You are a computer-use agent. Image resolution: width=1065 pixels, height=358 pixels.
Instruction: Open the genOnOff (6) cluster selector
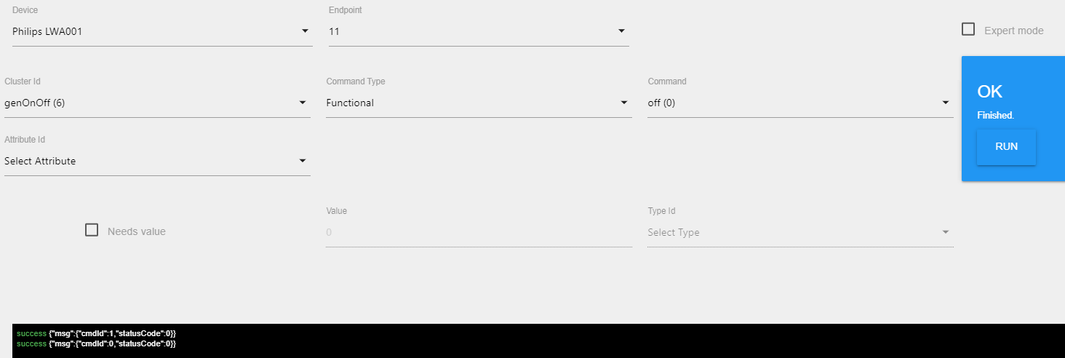click(157, 103)
